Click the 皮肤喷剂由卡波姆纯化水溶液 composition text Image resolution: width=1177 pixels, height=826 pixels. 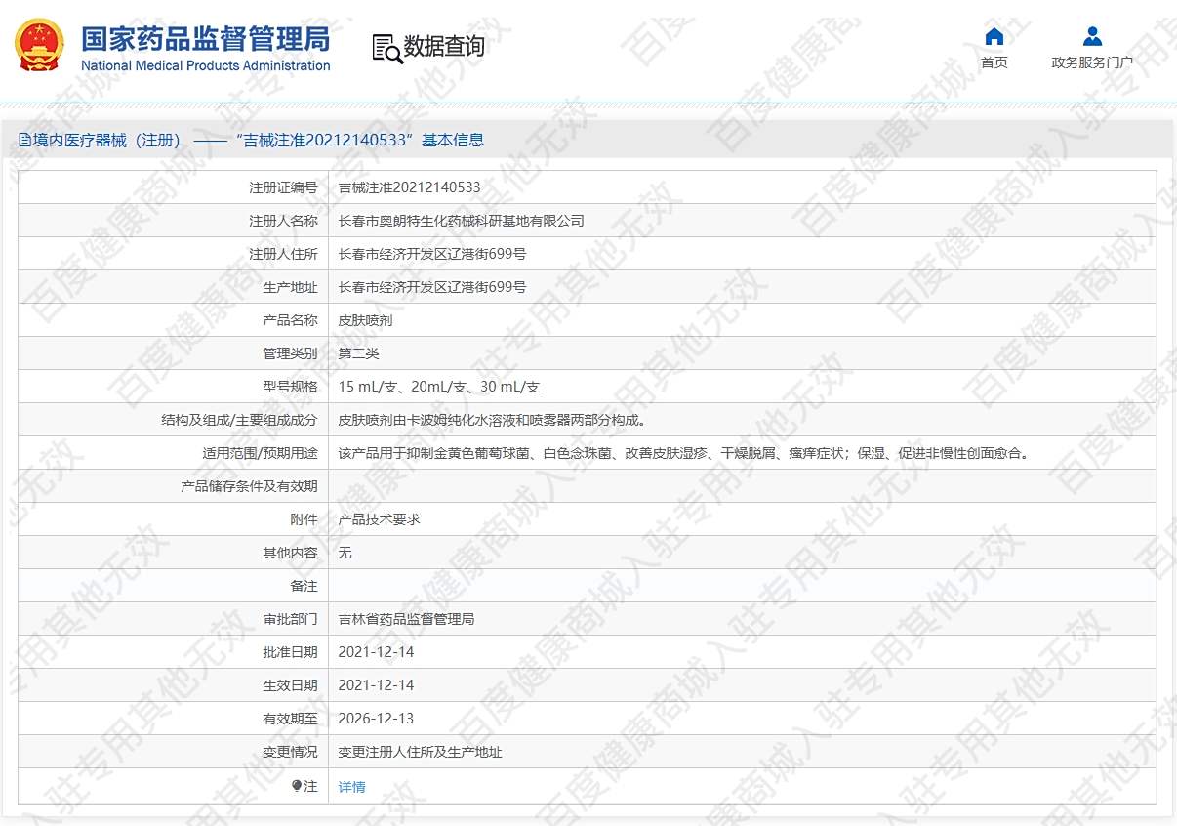click(492, 420)
